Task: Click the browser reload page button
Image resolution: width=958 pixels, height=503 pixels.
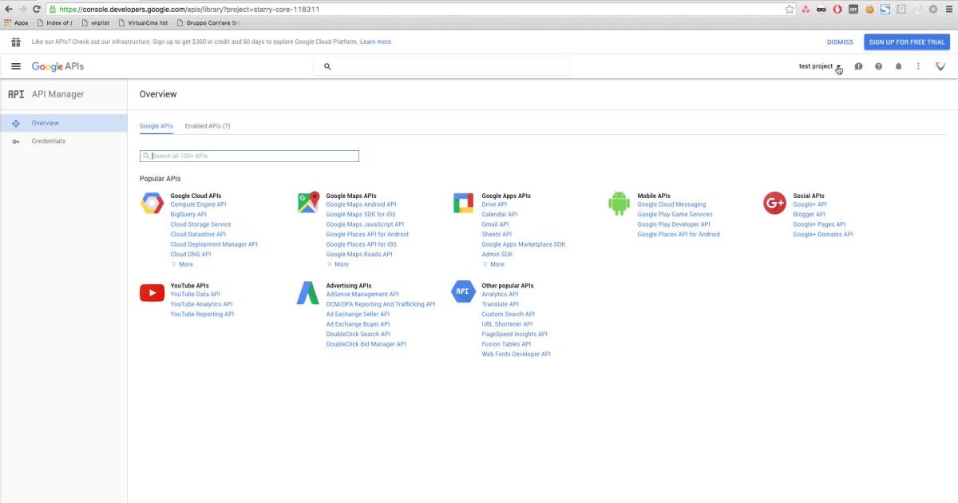Action: click(37, 9)
